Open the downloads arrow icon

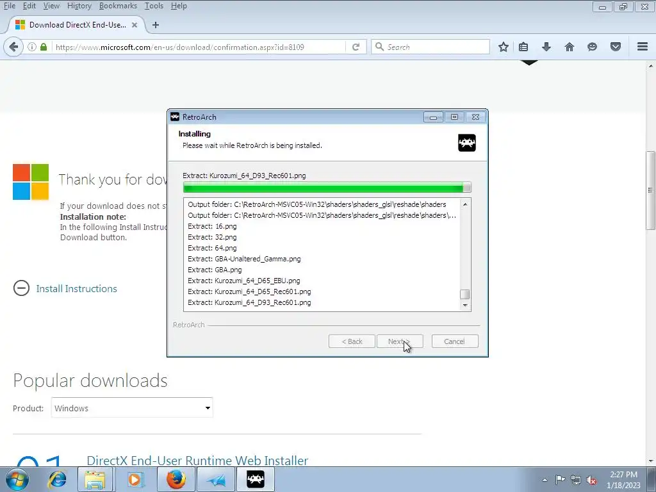546,47
